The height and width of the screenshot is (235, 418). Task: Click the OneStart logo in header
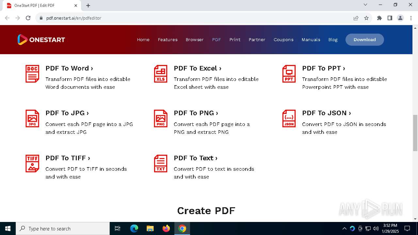tap(41, 40)
